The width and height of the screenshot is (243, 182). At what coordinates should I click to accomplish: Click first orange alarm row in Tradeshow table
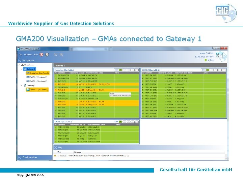tap(97, 84)
